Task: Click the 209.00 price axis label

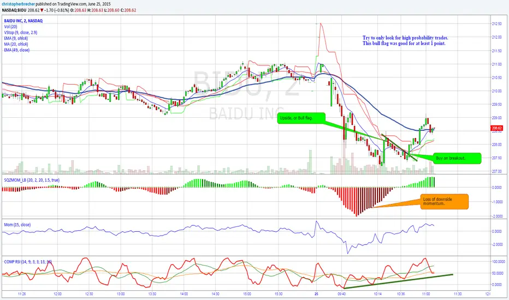Action: [496, 118]
